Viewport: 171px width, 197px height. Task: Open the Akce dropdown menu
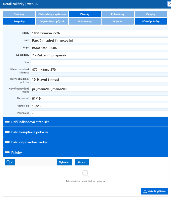[82, 162]
